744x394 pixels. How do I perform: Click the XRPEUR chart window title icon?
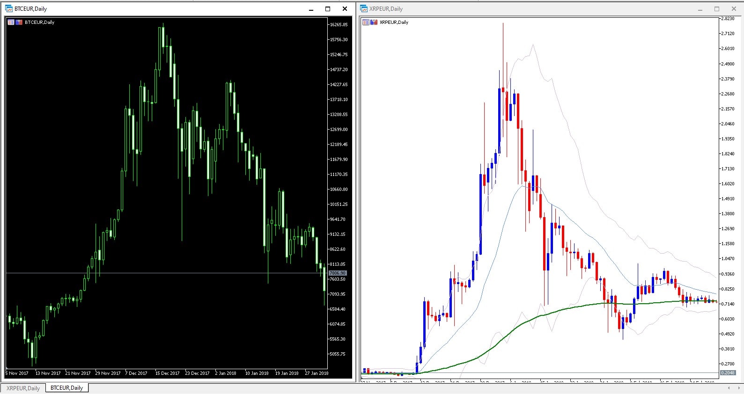(x=364, y=8)
